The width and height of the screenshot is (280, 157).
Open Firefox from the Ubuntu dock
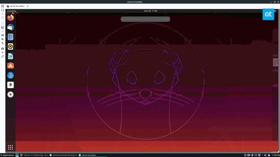pyautogui.click(x=10, y=17)
